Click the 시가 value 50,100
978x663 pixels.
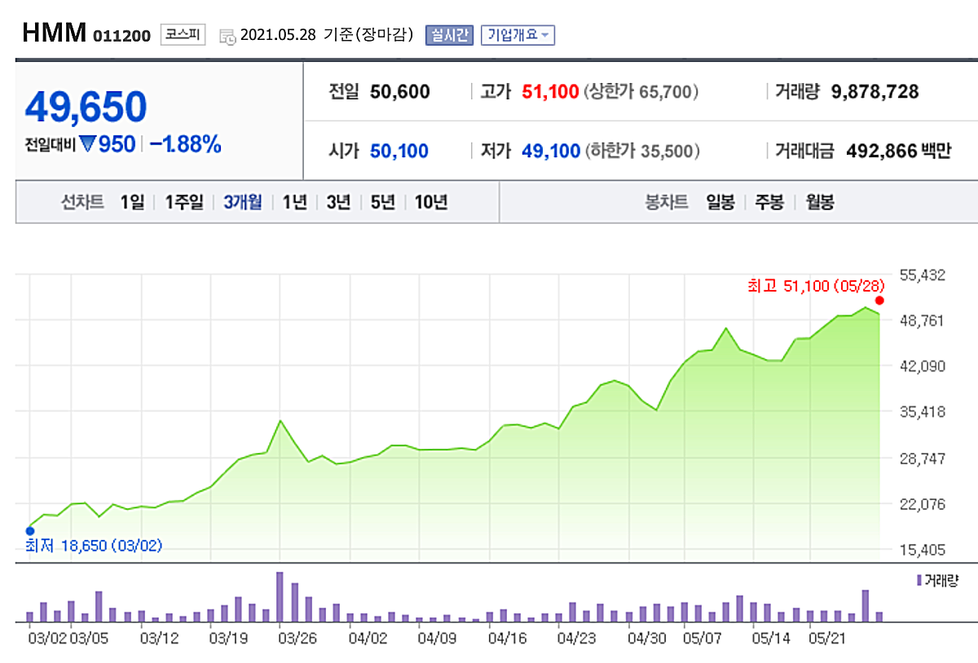[x=399, y=151]
